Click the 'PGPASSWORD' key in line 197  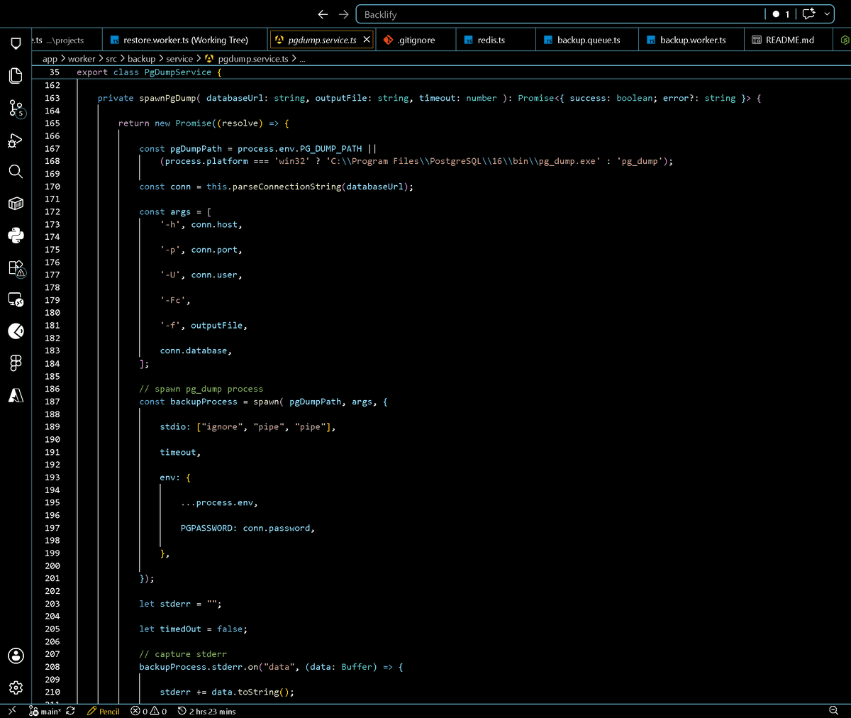pos(206,528)
